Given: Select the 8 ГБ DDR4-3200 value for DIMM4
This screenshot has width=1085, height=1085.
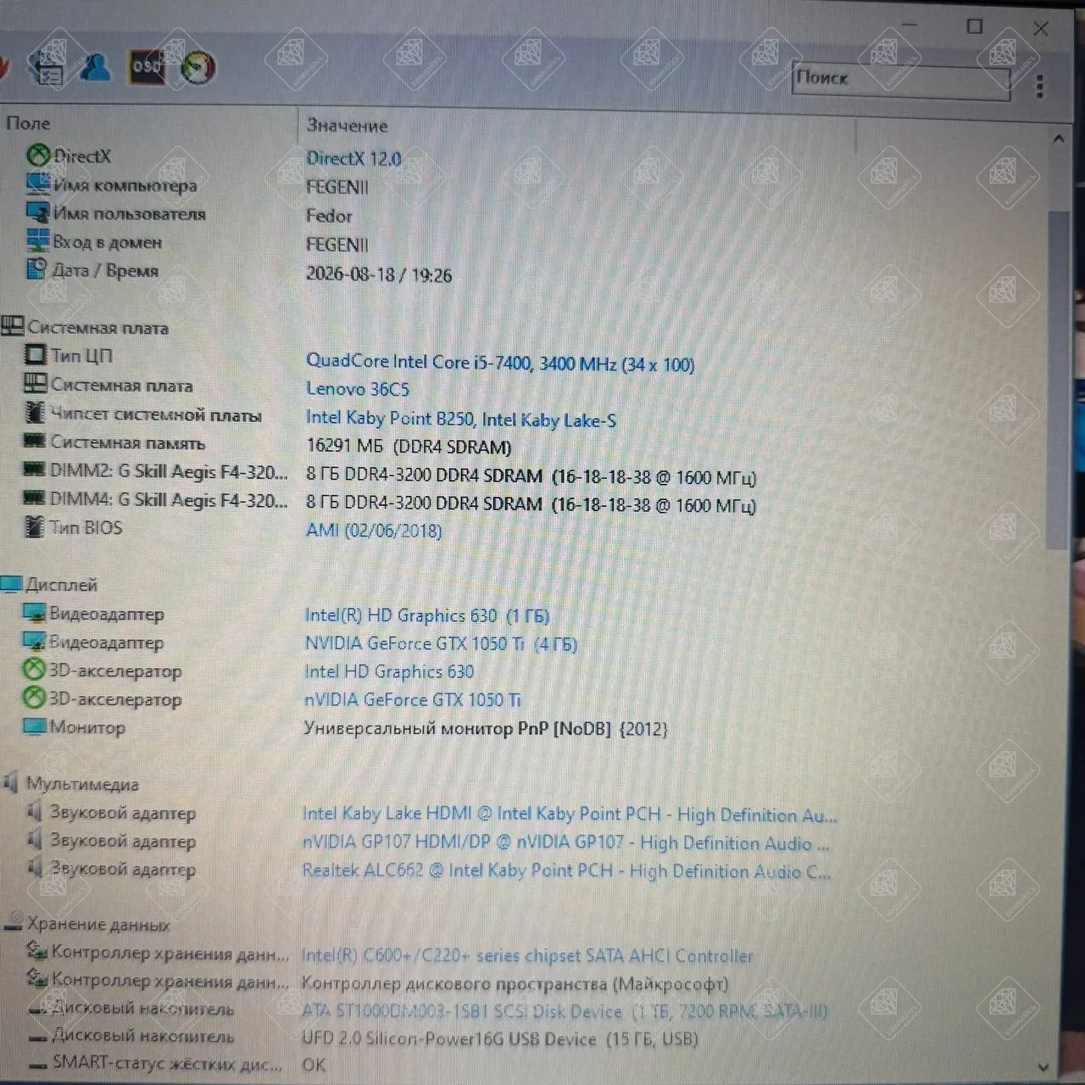Looking at the screenshot, I should click(x=531, y=505).
